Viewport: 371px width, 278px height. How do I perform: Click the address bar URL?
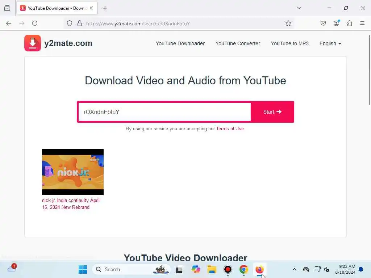click(138, 24)
